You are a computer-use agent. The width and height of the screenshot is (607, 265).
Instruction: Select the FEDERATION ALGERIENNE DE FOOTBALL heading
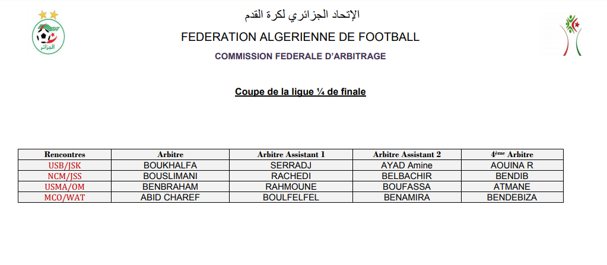pyautogui.click(x=300, y=37)
